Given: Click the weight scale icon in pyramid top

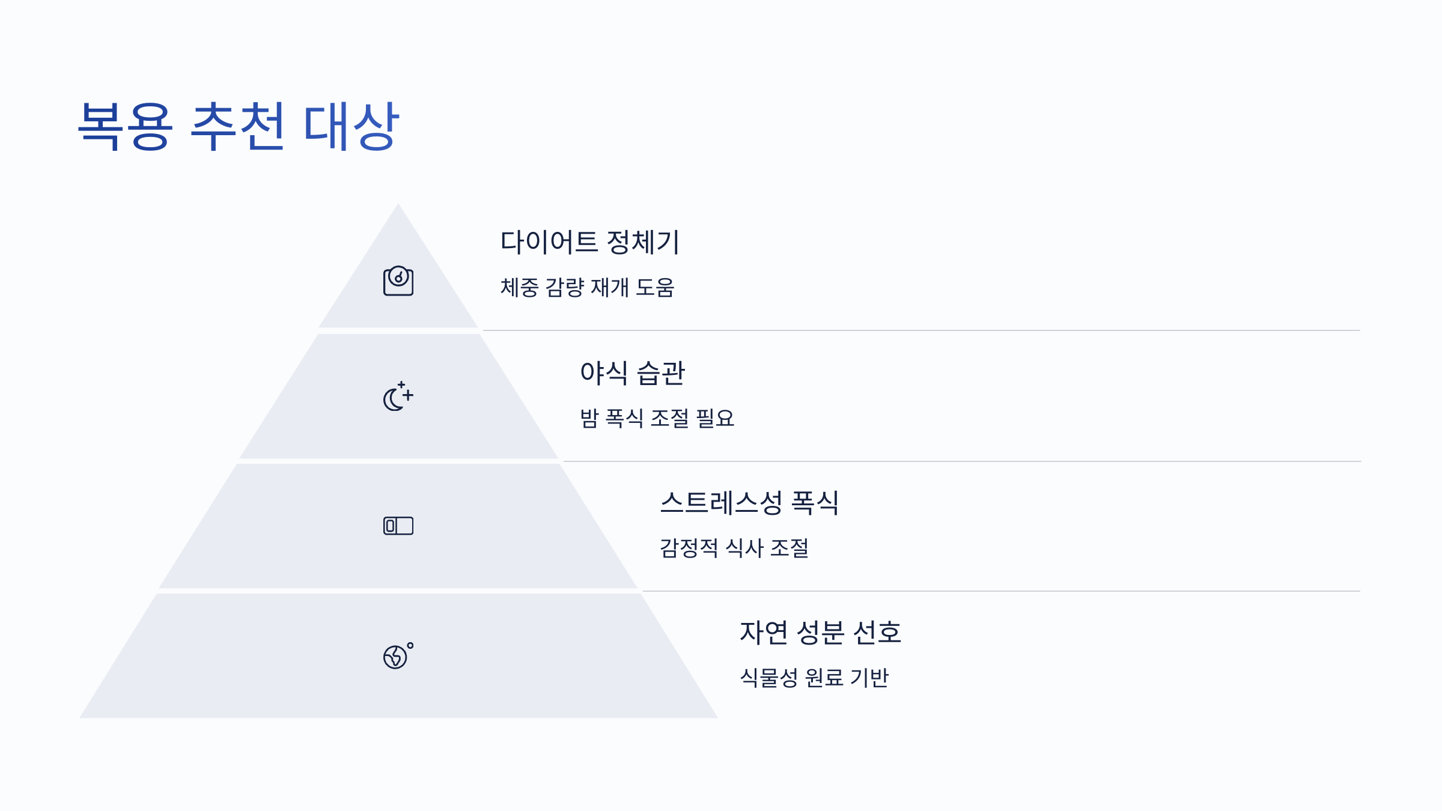Looking at the screenshot, I should [x=398, y=281].
